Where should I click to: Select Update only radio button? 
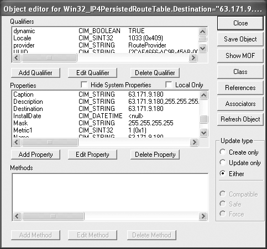click(x=223, y=162)
